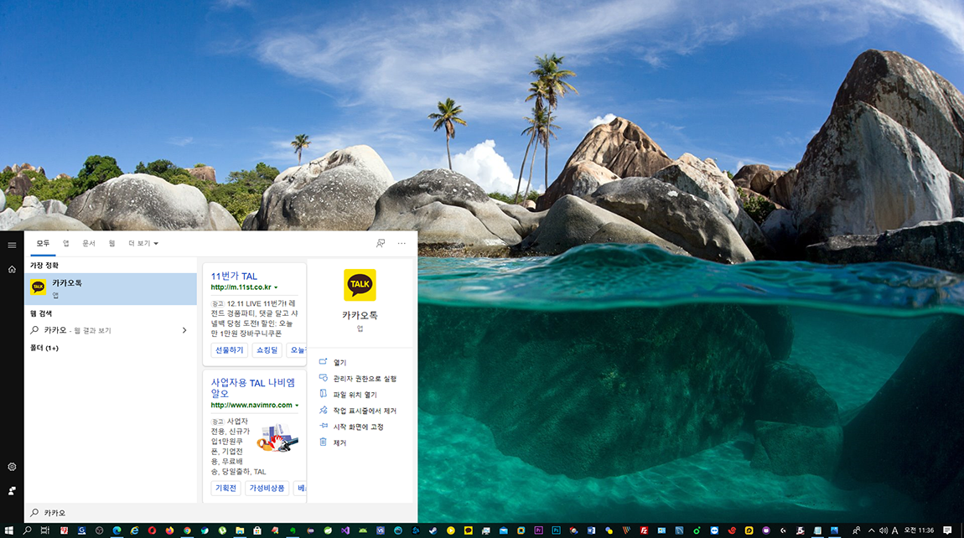This screenshot has height=538, width=964.
Task: Open Evernote from the taskbar
Action: 293,530
